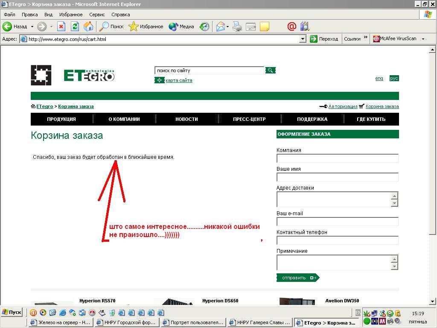Open the Сервис menu

coord(97,15)
